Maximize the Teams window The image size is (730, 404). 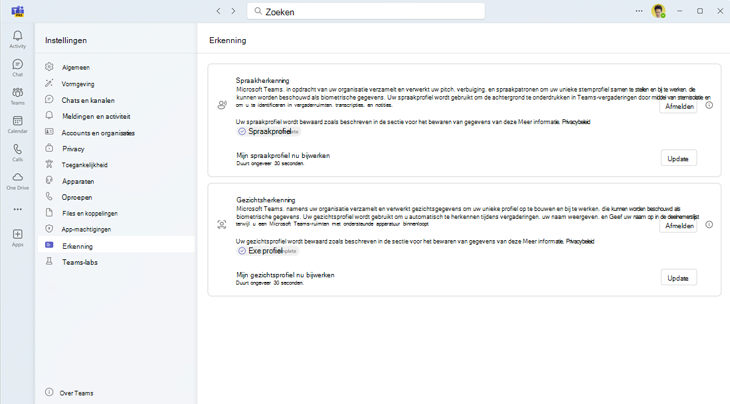pyautogui.click(x=699, y=11)
